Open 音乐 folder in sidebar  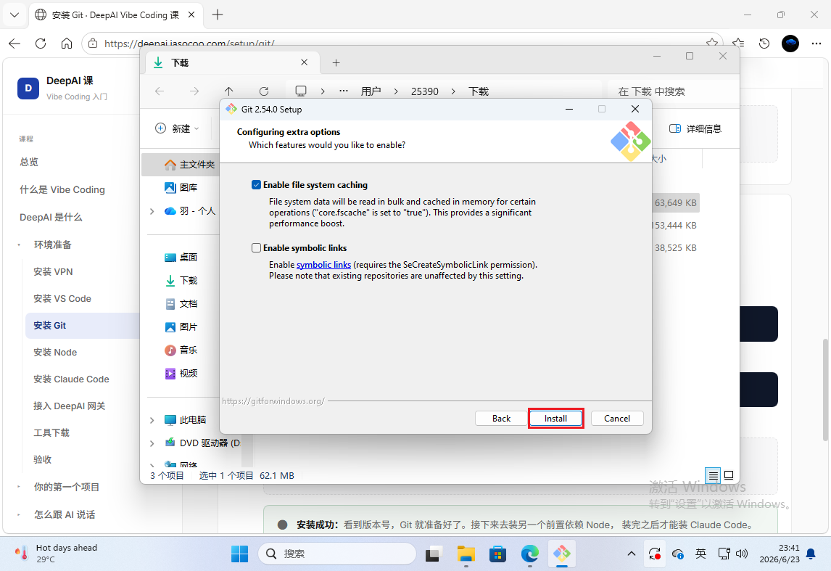(181, 350)
